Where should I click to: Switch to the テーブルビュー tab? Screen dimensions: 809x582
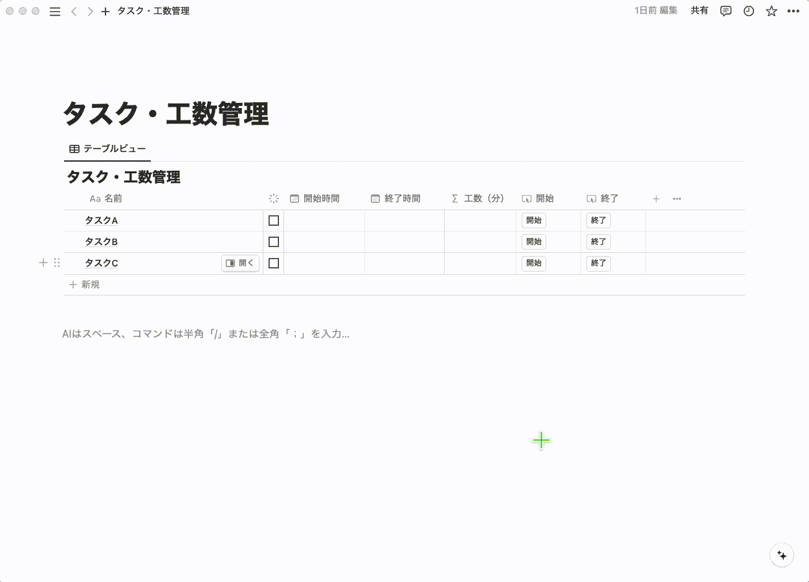coord(107,148)
